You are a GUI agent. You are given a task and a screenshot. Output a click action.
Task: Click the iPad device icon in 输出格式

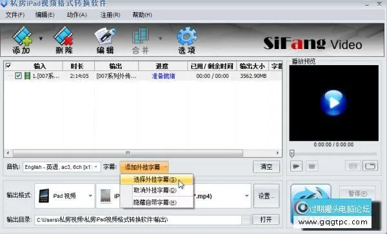tap(45, 196)
